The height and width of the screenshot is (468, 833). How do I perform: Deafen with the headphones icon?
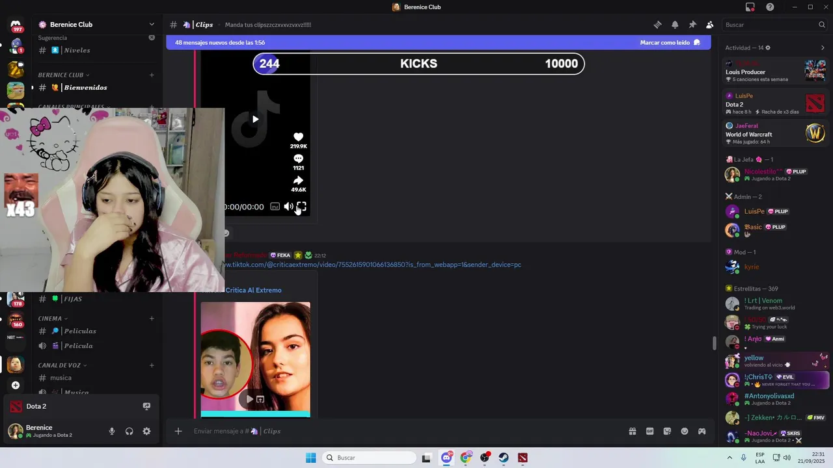129,431
